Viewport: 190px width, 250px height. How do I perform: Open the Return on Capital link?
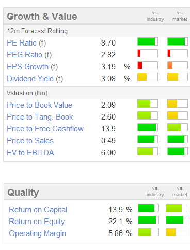[x=38, y=210]
